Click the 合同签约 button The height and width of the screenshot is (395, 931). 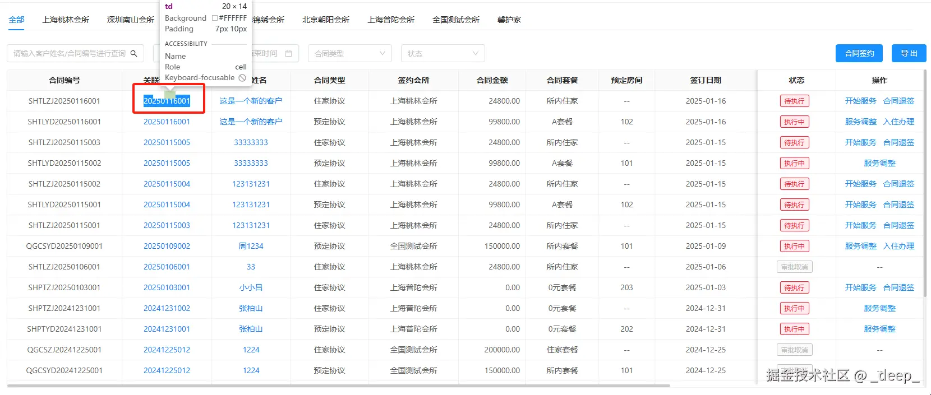pyautogui.click(x=859, y=53)
